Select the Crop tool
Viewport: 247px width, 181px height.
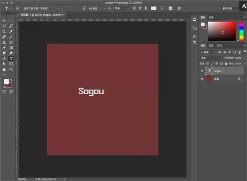(4, 31)
